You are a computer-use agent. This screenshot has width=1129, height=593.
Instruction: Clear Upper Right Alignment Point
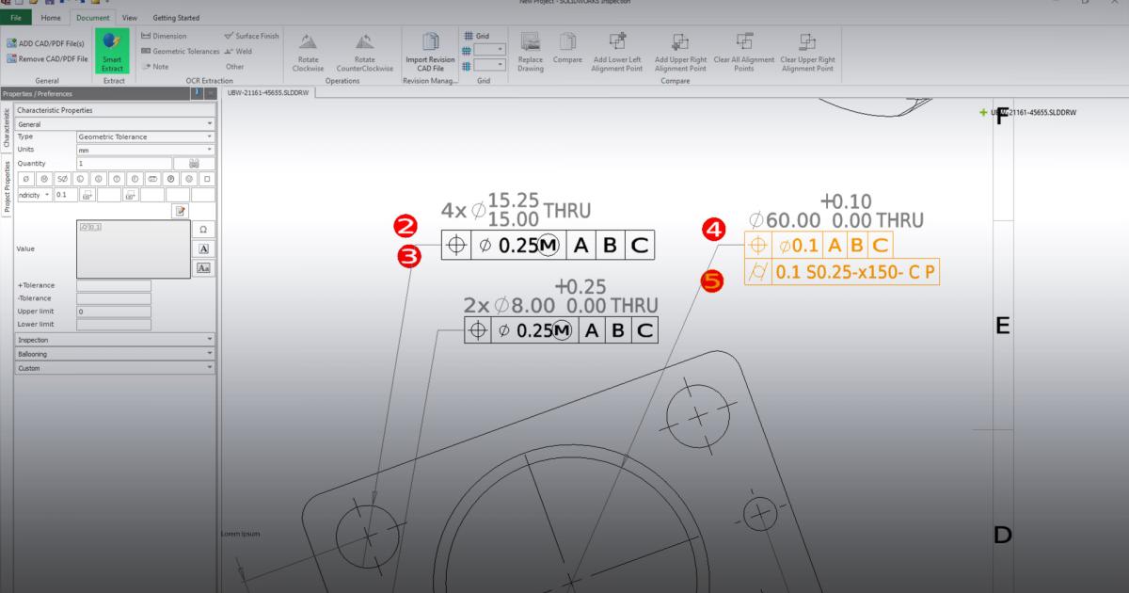(x=807, y=52)
